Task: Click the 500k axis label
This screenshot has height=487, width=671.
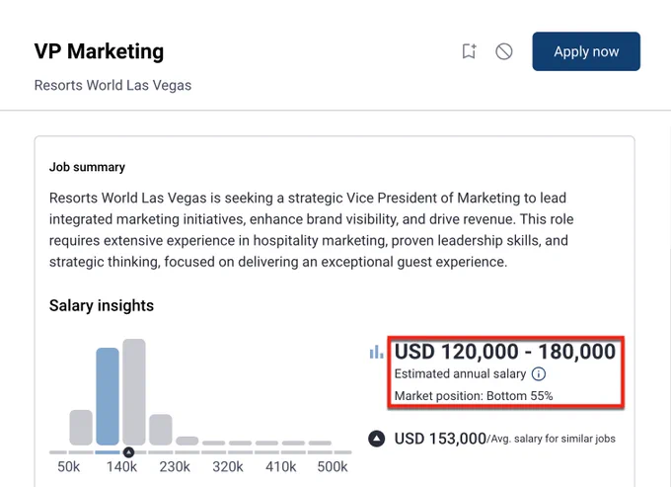Action: pyautogui.click(x=333, y=466)
